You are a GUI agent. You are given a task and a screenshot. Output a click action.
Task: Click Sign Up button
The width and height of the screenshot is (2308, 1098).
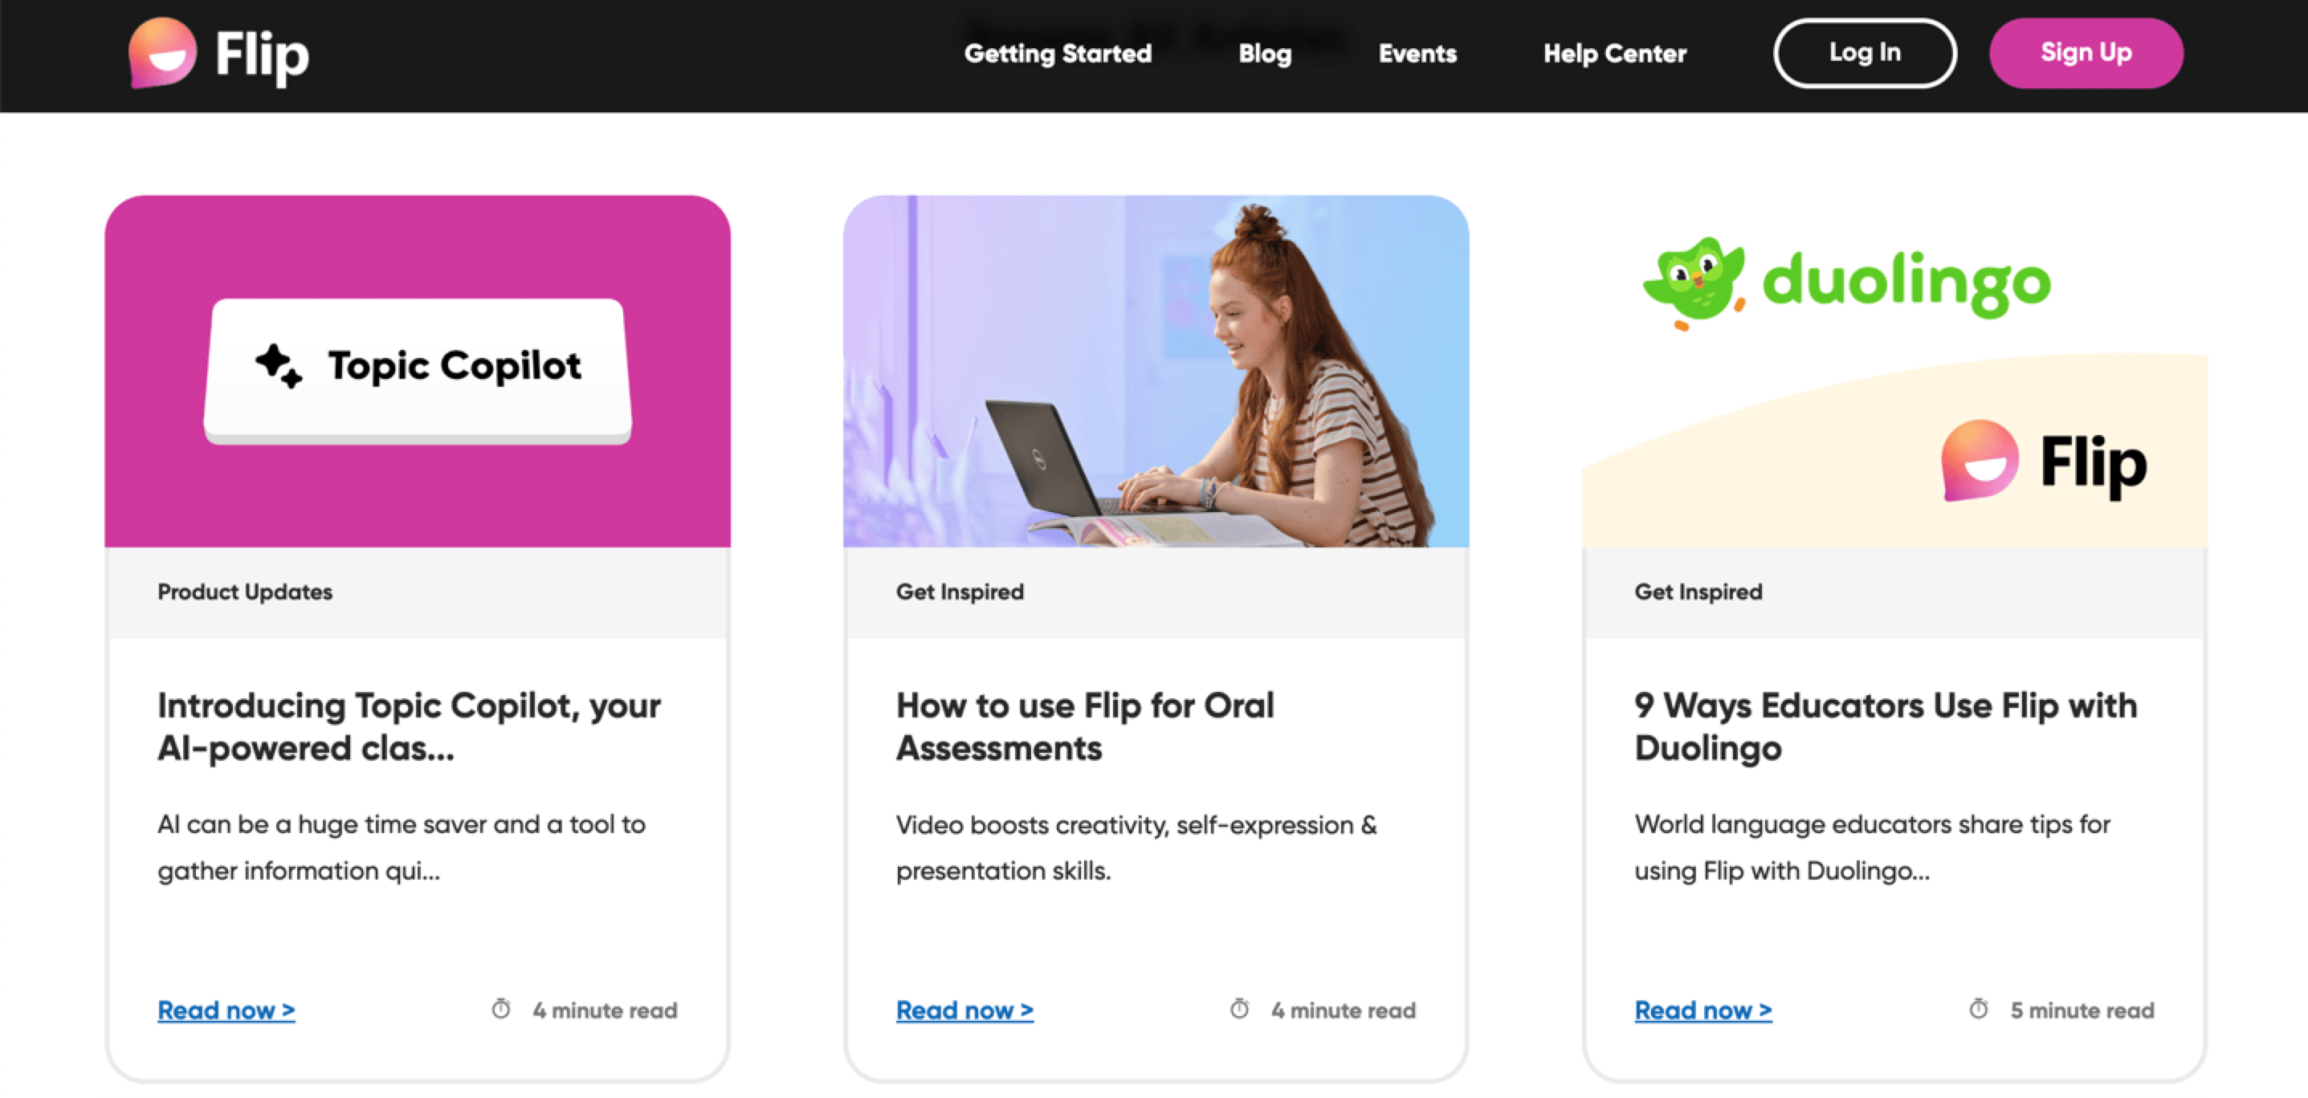pyautogui.click(x=2086, y=53)
